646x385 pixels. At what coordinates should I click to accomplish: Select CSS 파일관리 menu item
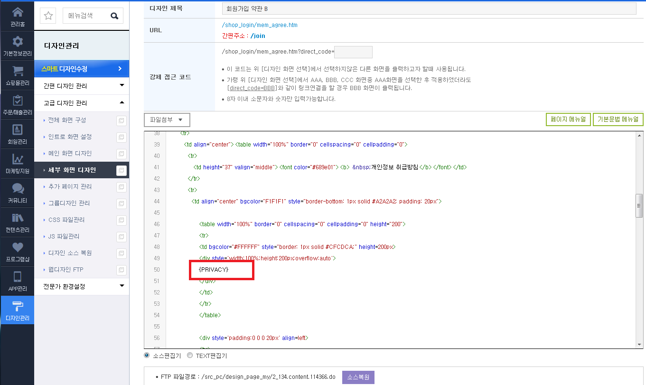66,220
